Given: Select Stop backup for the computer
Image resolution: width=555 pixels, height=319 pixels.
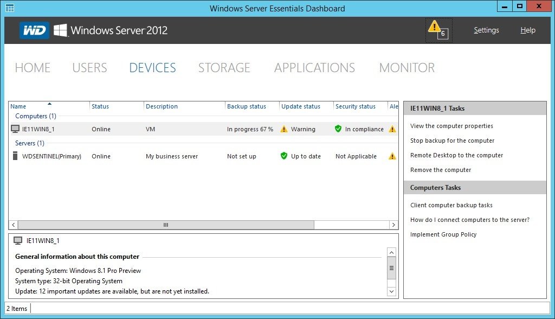Looking at the screenshot, I should pos(452,141).
